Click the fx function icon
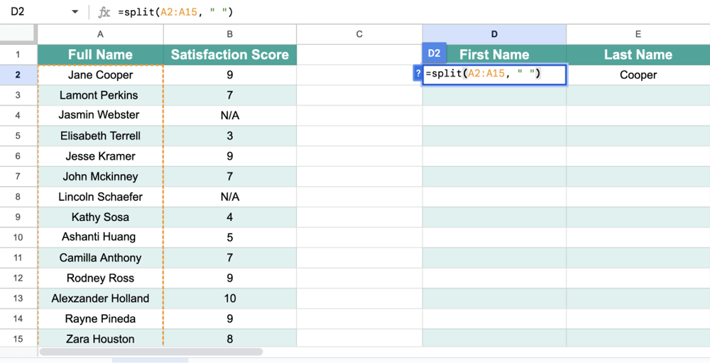The image size is (710, 363). point(104,12)
